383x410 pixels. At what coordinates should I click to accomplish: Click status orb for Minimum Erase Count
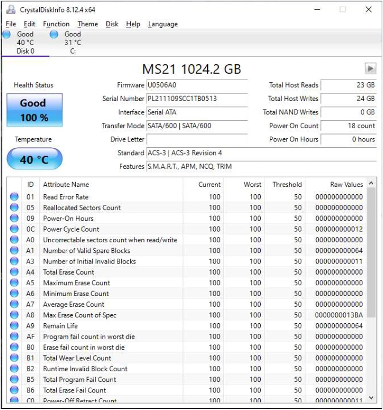pyautogui.click(x=14, y=293)
